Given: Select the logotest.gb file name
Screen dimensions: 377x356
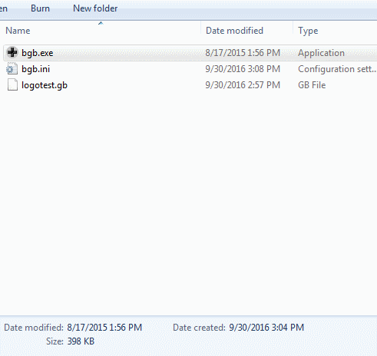Looking at the screenshot, I should [45, 85].
